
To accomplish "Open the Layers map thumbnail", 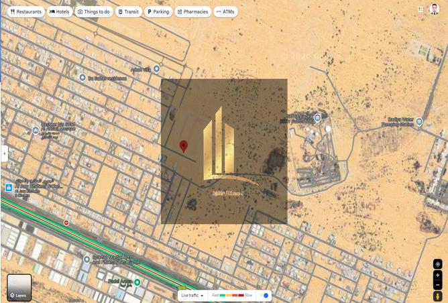I will click(x=19, y=287).
